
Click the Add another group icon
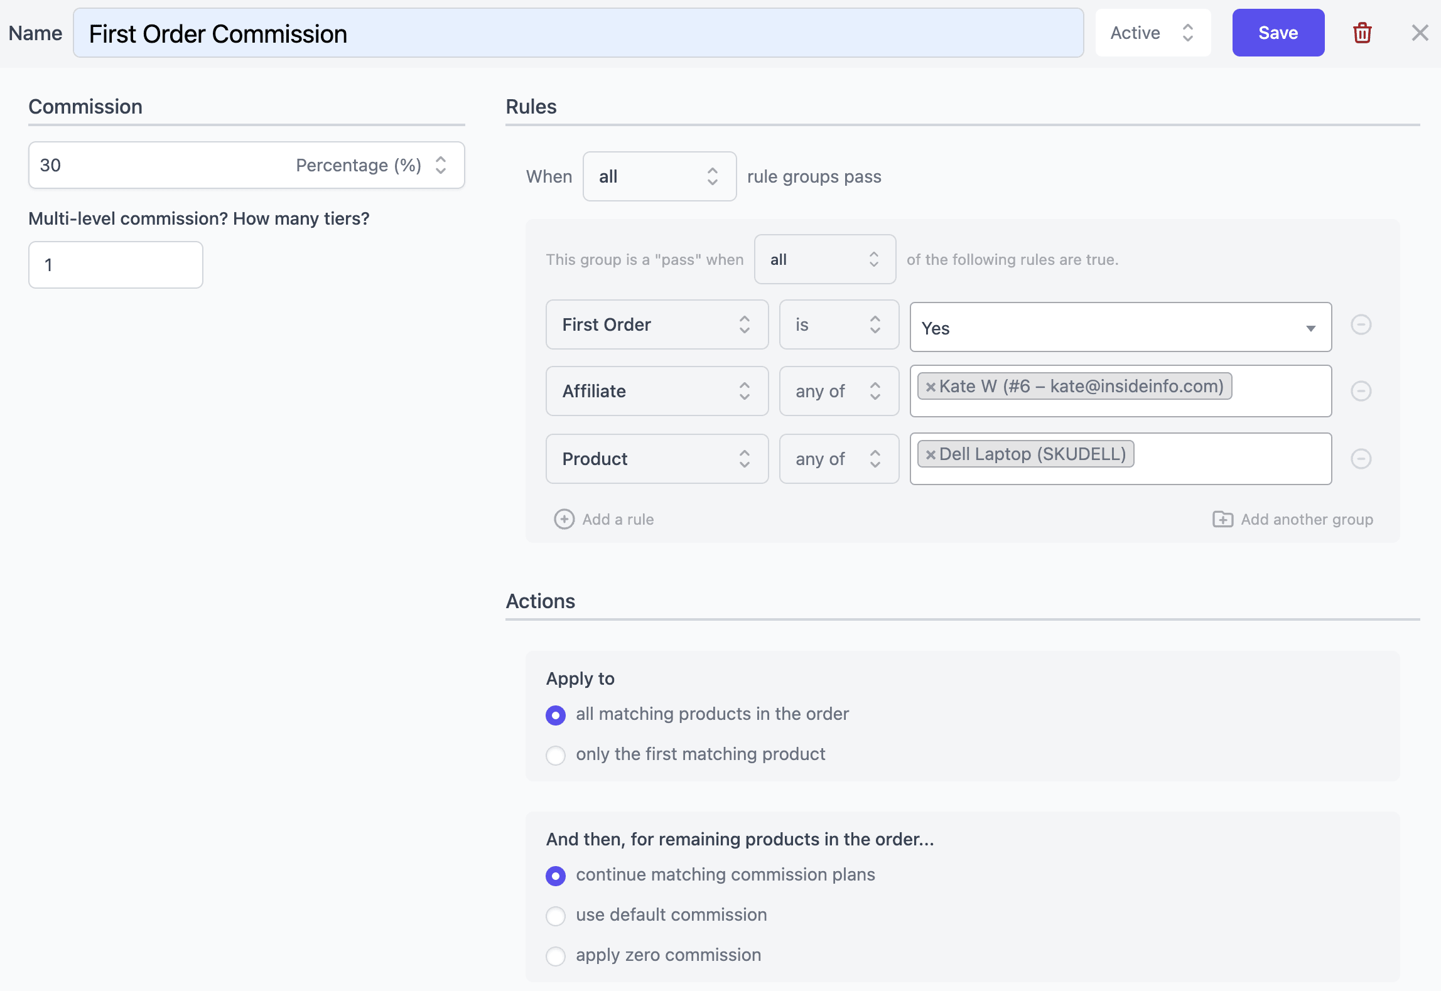tap(1223, 519)
